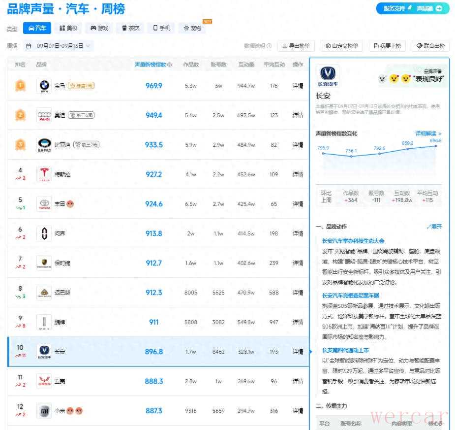Open the 长安汽车举办科技生态大会 headline link
The height and width of the screenshot is (430, 455).
click(353, 241)
